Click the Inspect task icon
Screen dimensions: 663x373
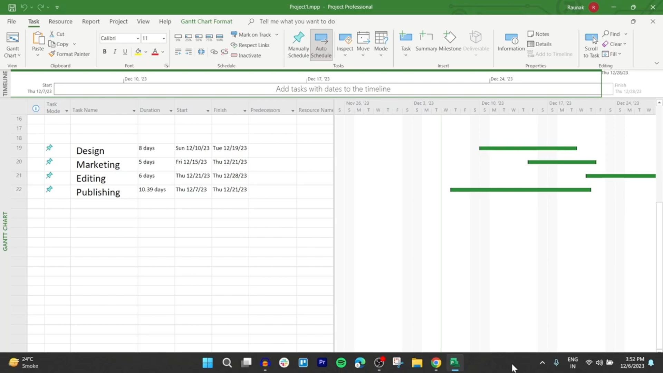tap(345, 38)
